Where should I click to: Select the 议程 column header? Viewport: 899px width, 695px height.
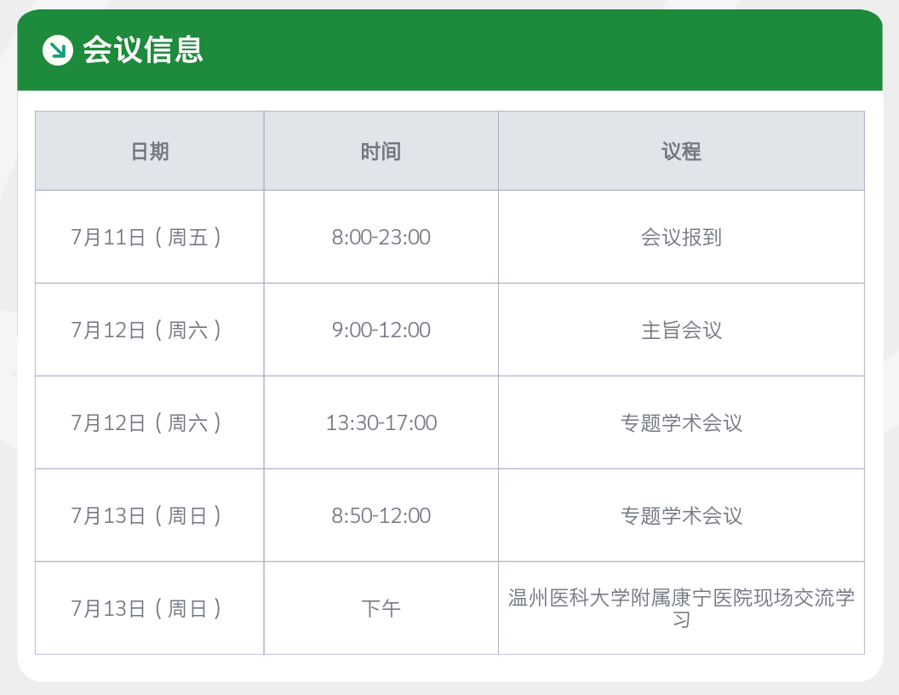tap(681, 152)
